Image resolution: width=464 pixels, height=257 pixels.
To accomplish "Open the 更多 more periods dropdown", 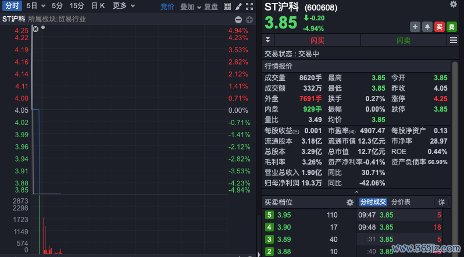I will (124, 6).
